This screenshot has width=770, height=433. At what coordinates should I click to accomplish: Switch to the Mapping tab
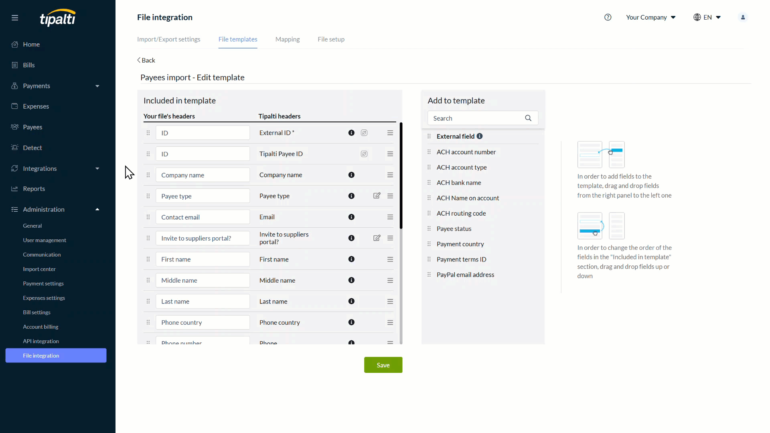pos(288,39)
